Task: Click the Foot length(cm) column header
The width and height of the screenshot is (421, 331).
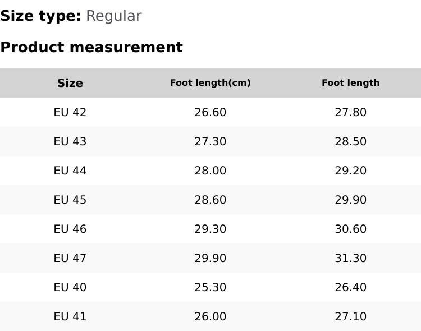Action: pos(210,83)
